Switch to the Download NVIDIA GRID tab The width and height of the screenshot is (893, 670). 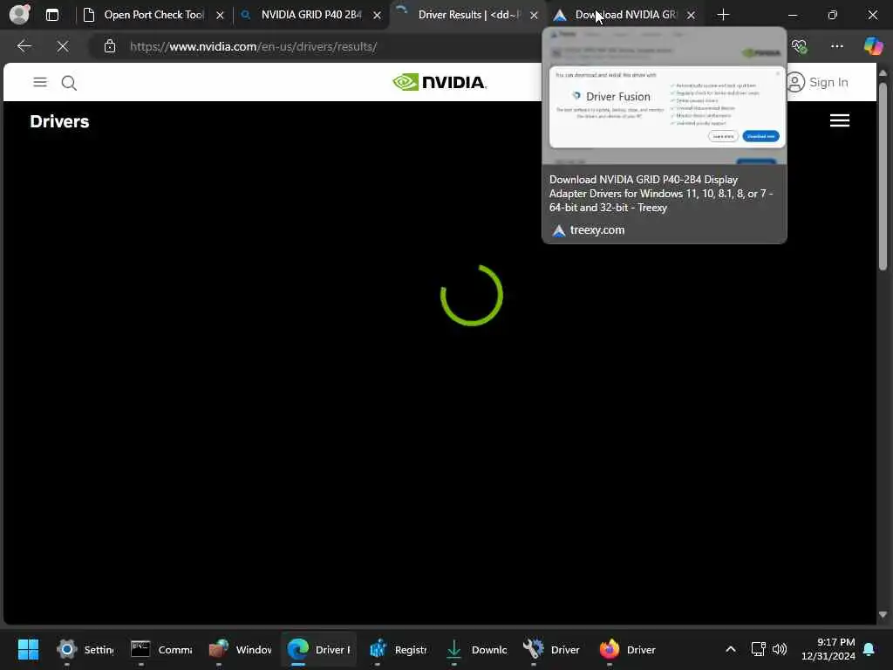pyautogui.click(x=625, y=15)
